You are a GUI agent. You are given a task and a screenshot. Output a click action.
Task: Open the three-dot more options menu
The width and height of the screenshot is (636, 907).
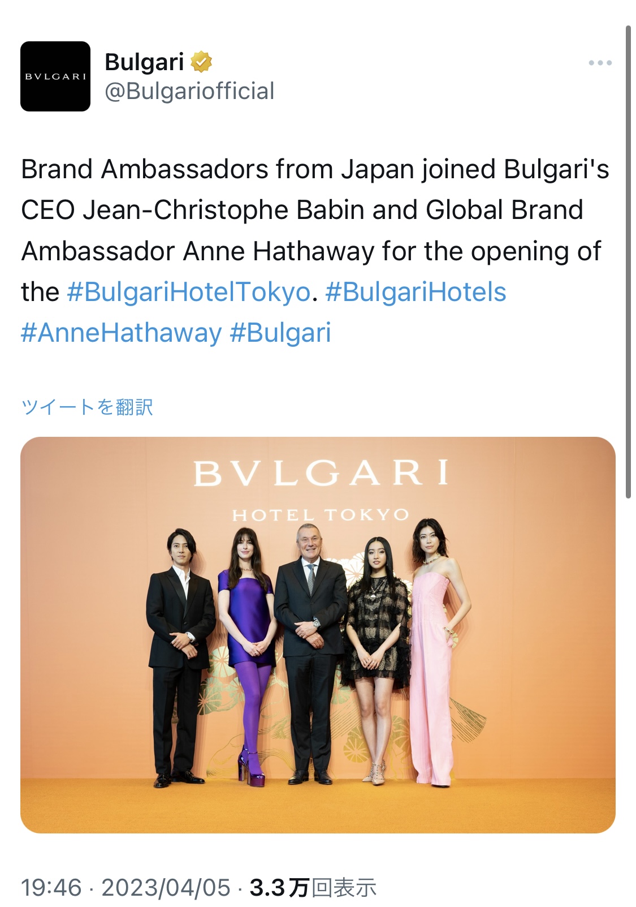click(x=600, y=63)
